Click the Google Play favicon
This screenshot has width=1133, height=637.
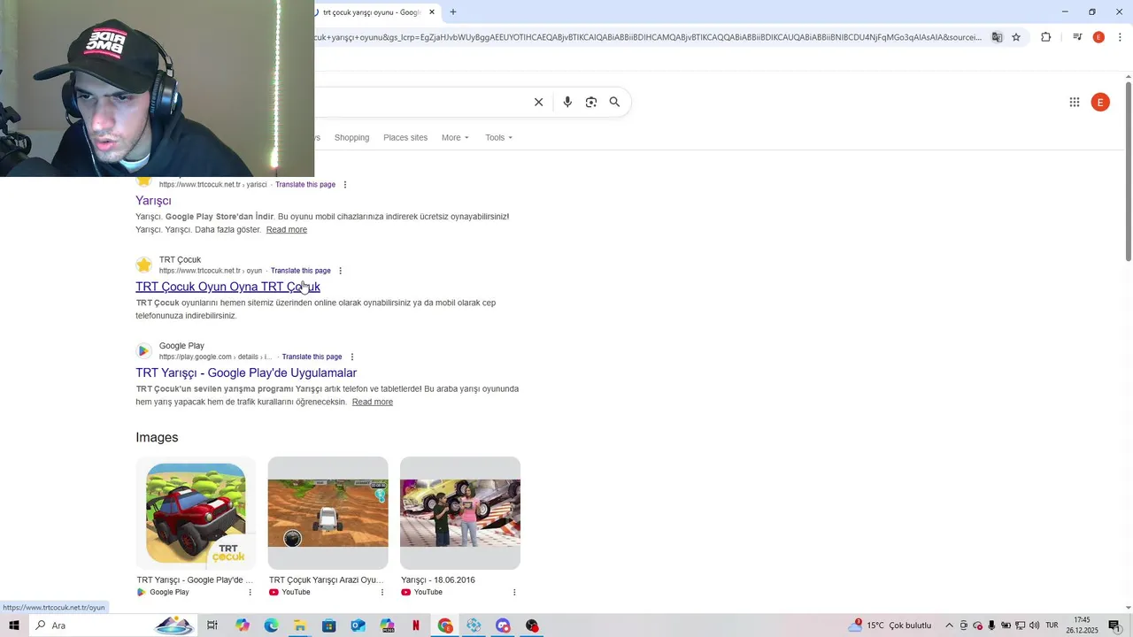click(143, 350)
